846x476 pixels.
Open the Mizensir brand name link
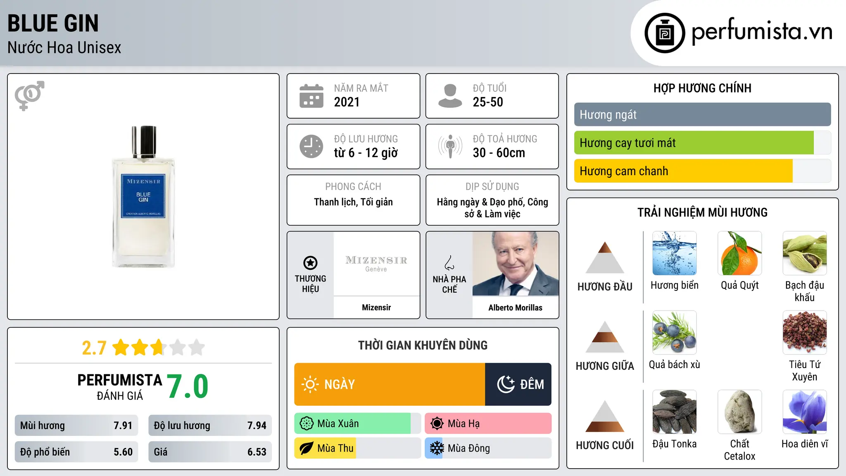(x=376, y=307)
